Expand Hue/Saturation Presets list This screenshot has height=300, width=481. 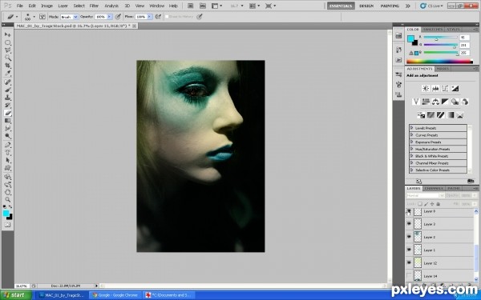[412, 149]
